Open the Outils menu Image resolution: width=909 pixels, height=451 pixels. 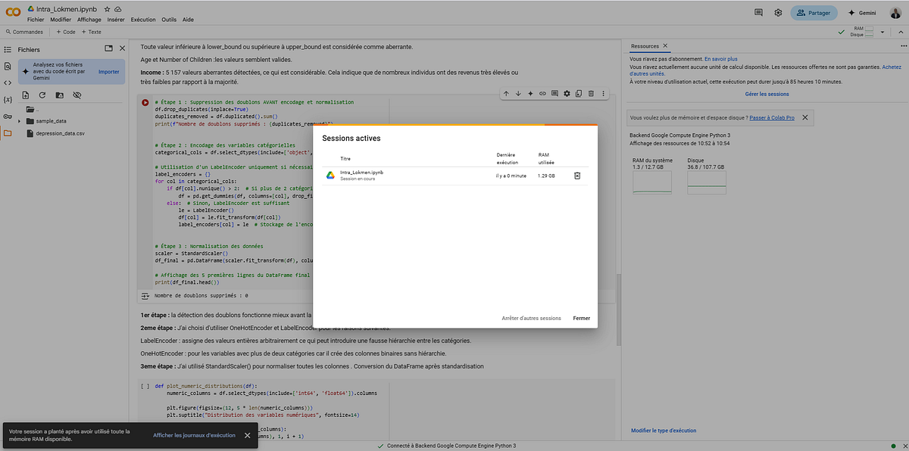pos(169,19)
